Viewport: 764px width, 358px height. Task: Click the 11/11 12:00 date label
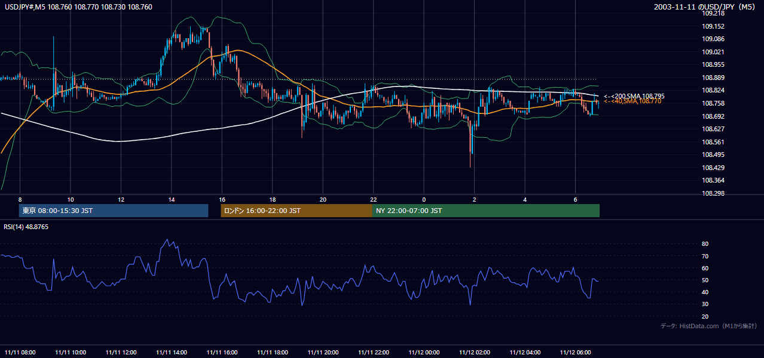click(121, 352)
